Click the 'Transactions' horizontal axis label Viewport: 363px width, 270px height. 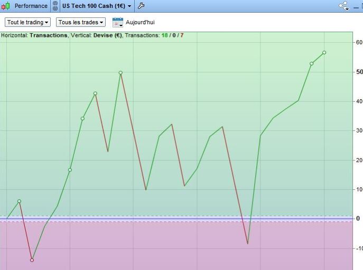coord(49,35)
